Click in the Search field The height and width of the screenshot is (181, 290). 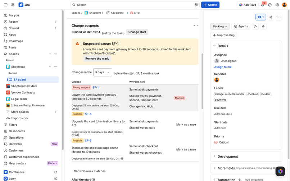coord(135,5)
